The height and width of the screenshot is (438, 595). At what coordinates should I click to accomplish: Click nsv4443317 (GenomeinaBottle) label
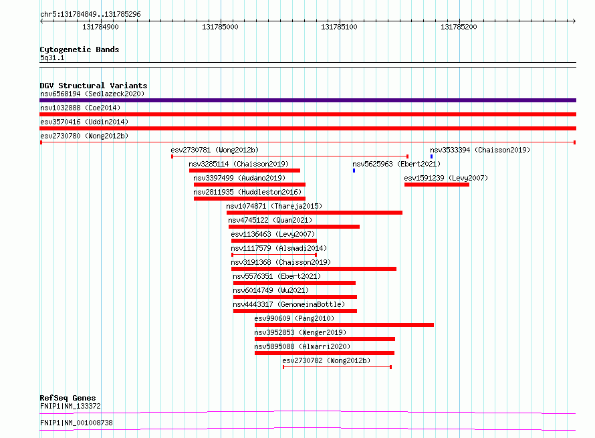[x=289, y=304]
